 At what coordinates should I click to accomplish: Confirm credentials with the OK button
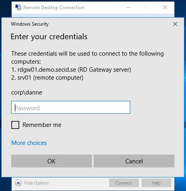tap(51, 161)
